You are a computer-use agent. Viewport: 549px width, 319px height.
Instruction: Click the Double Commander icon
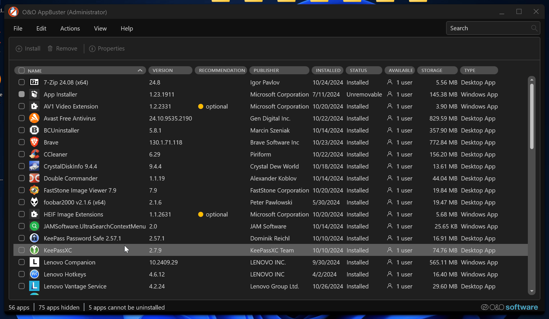34,178
